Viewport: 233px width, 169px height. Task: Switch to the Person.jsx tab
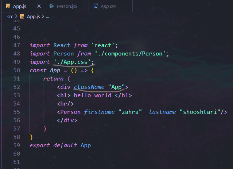point(67,7)
